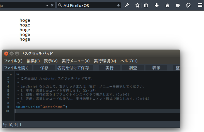Click comment line mentioning Ctrl+L
The image size is (204, 132).
pyautogui.click(x=83, y=99)
